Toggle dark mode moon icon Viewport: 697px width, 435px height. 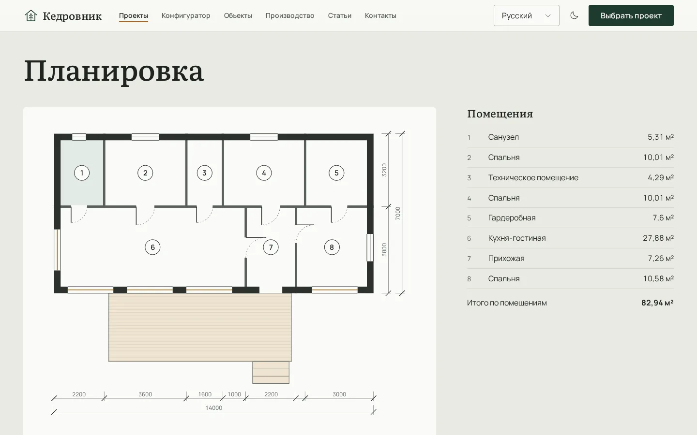574,15
